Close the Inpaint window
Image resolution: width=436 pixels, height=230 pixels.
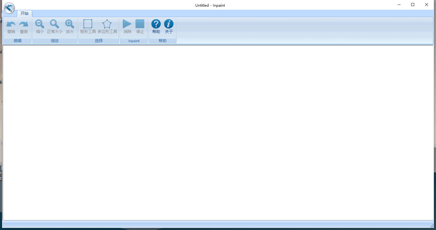tap(427, 5)
